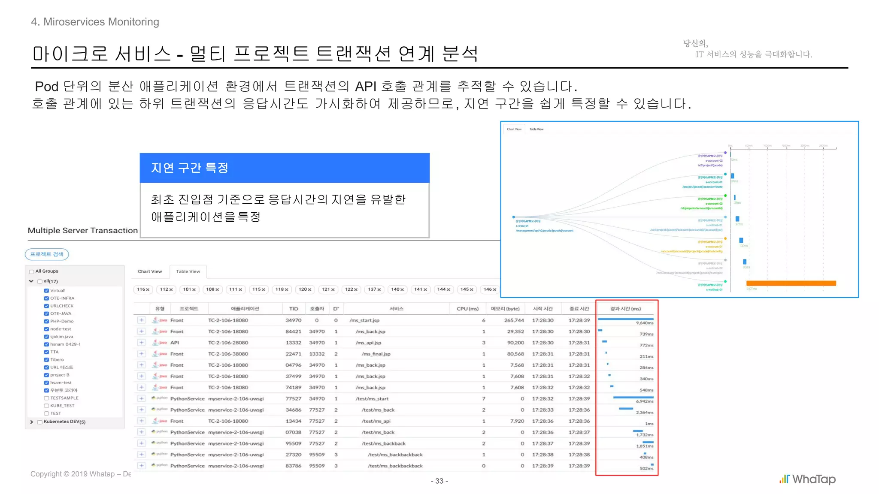
Task: Uncheck the PHP-Demo project
Action: (x=46, y=321)
